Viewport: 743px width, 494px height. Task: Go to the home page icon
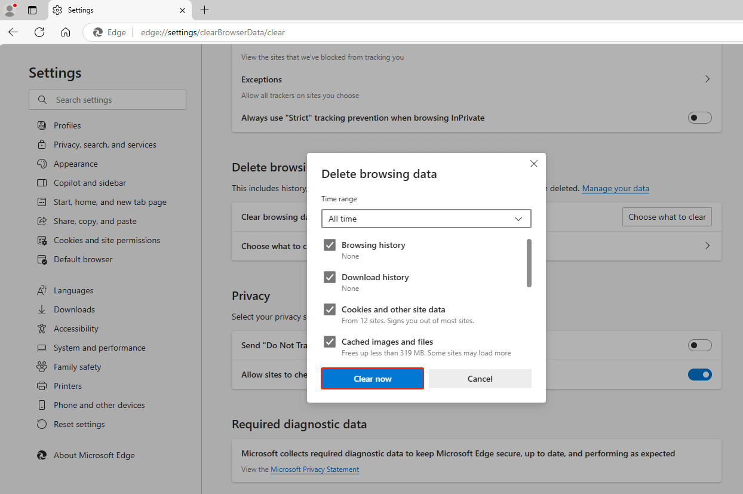tap(66, 32)
